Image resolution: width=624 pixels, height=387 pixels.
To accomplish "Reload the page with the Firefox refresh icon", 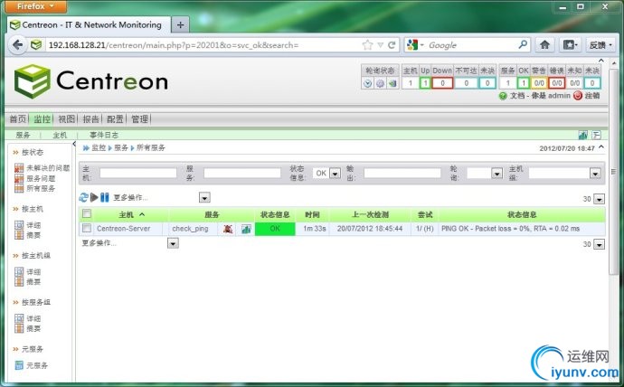I will point(392,45).
